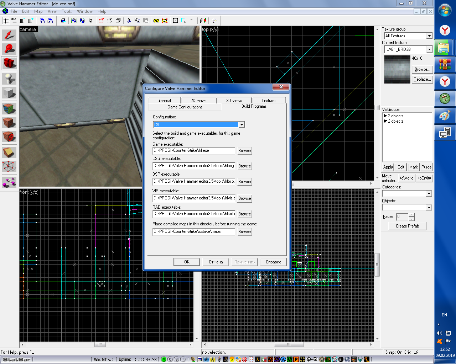Click the Create Prefab button
The width and height of the screenshot is (456, 364).
point(407,226)
